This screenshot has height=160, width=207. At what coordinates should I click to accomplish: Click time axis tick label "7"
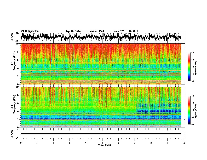pos(135,143)
